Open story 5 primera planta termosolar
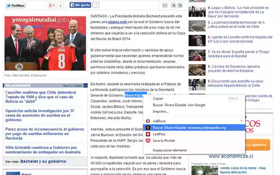Viewport: 280px width, 175px height. (236, 24)
